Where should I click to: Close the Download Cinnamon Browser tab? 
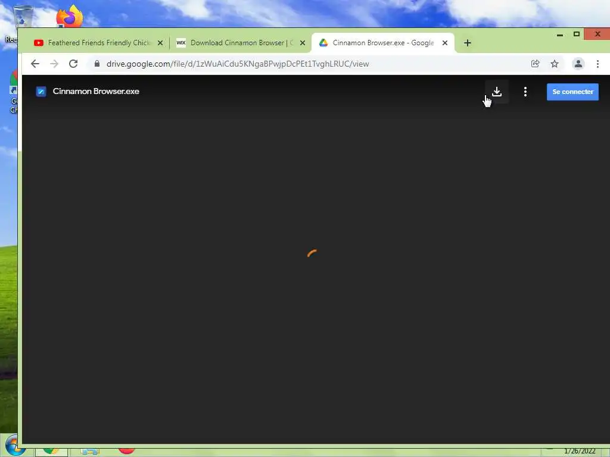(x=303, y=43)
